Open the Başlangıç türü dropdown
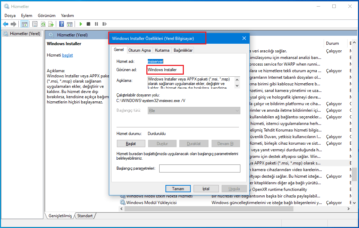 click(194, 111)
